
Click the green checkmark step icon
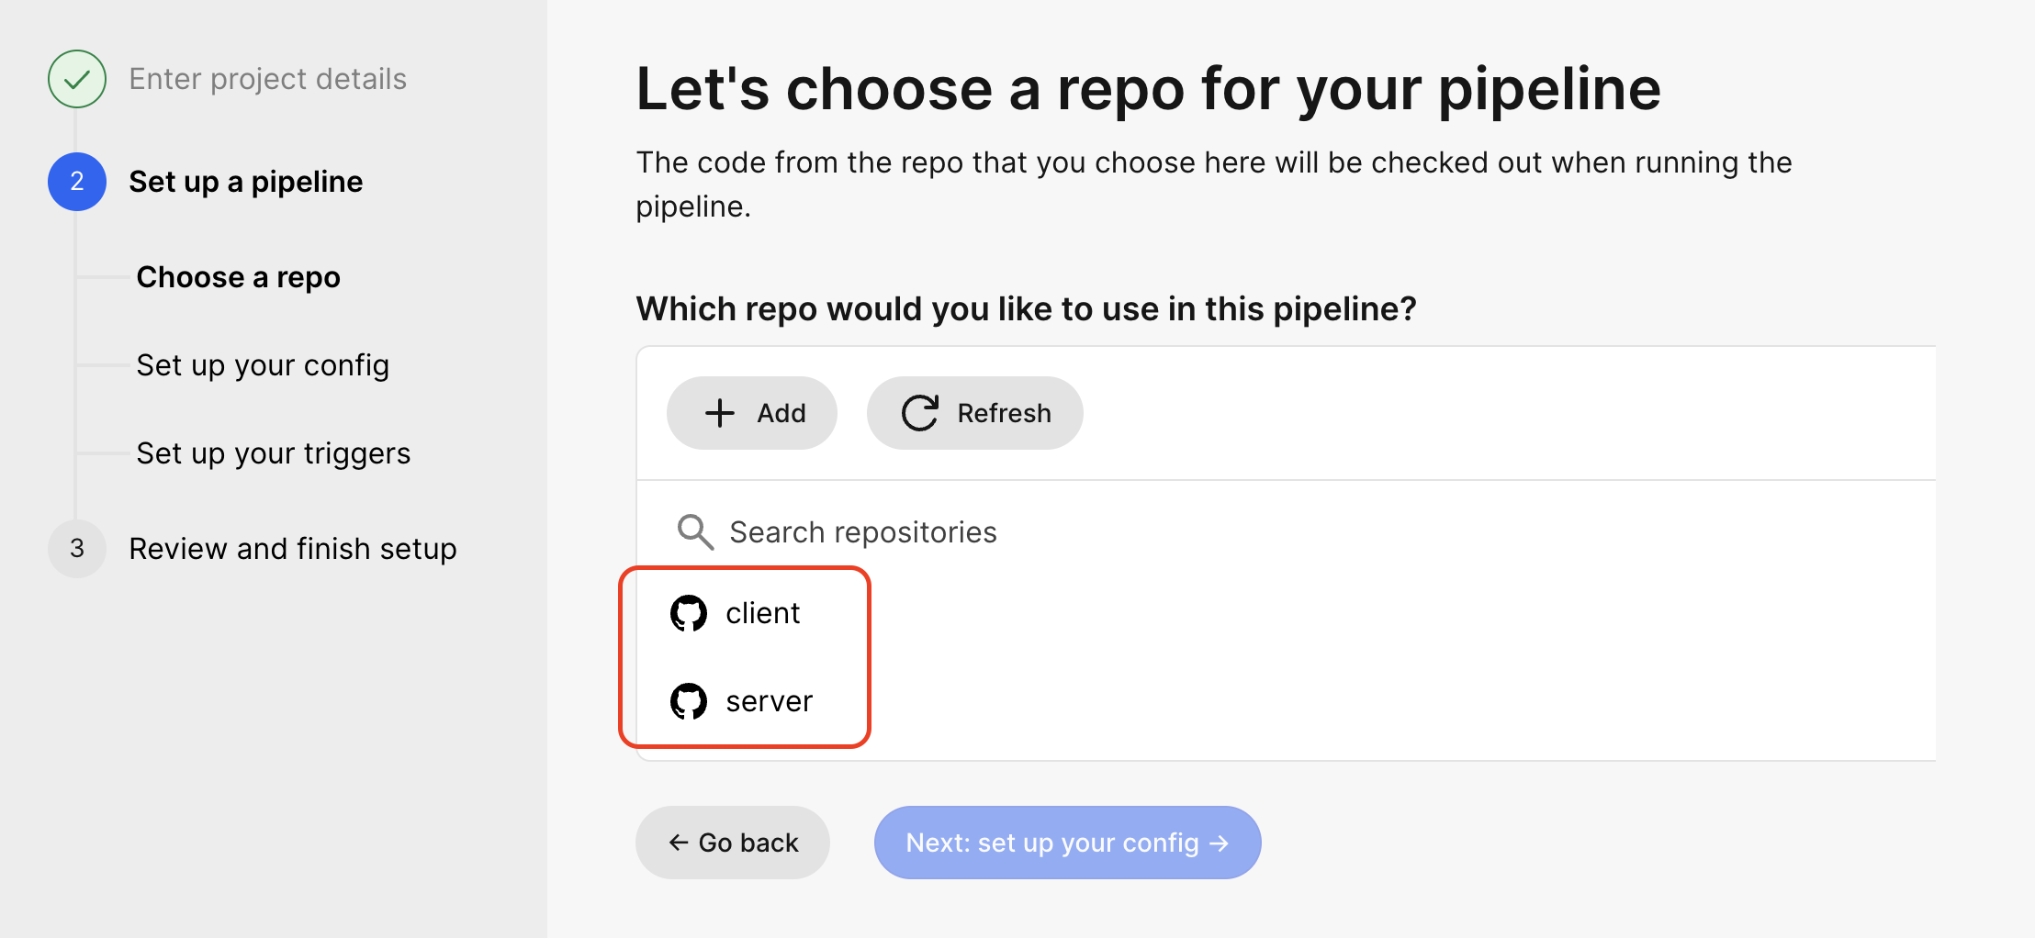click(77, 79)
